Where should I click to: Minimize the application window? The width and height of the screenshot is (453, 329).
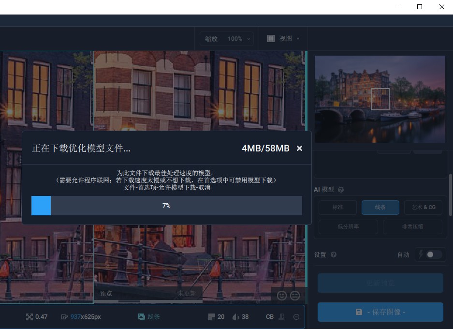pyautogui.click(x=398, y=7)
